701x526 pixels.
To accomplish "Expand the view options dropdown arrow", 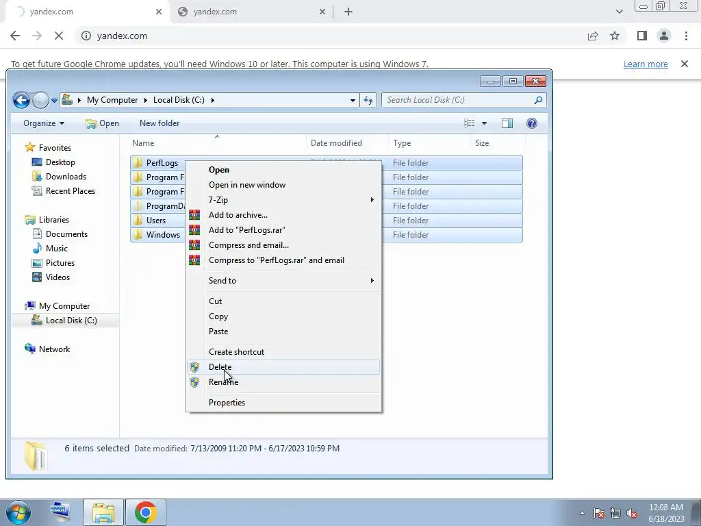I will (484, 123).
